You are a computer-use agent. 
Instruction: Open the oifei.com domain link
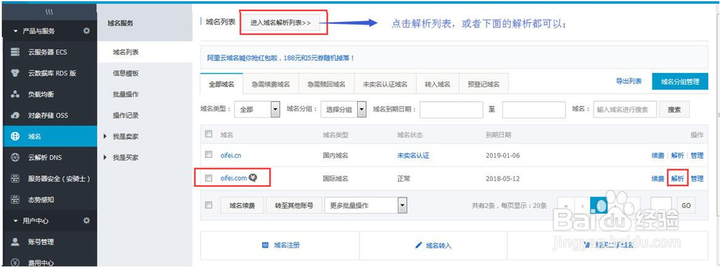[x=234, y=178]
